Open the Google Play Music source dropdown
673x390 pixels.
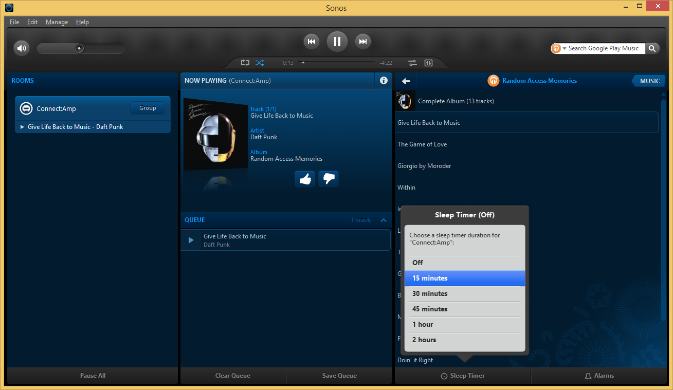pos(558,48)
